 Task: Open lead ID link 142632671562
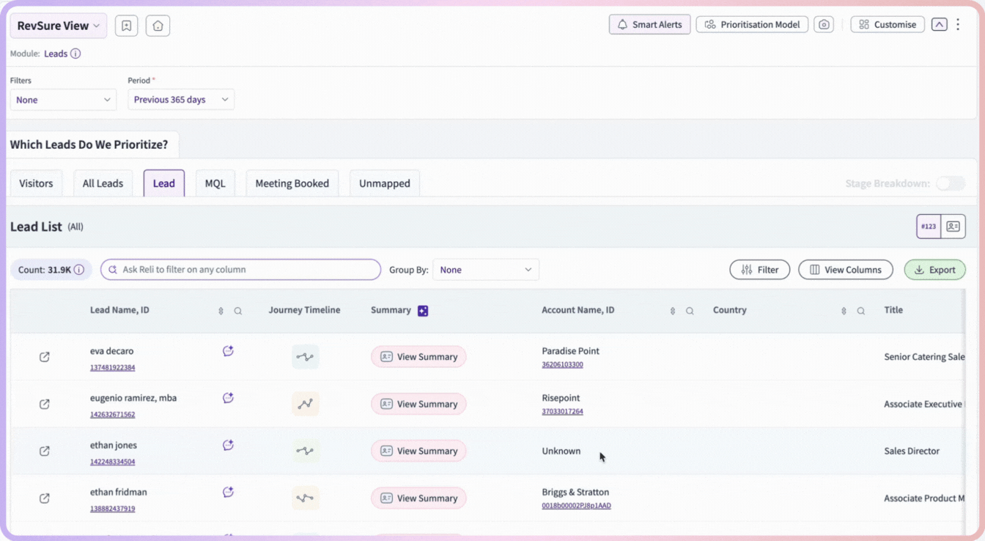coord(112,415)
